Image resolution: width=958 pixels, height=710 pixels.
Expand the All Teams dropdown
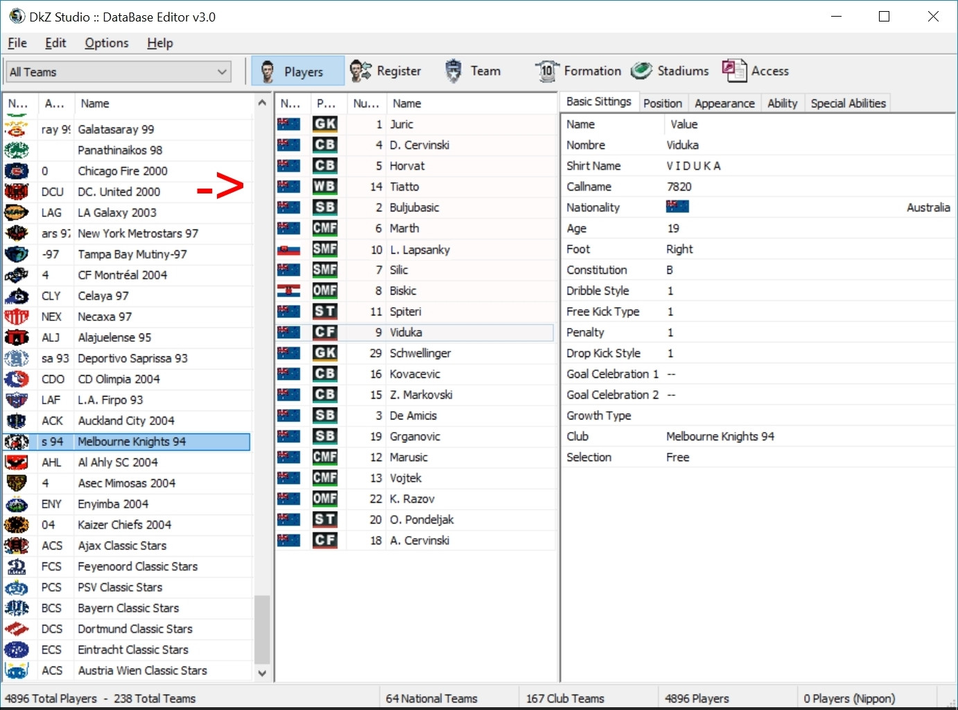119,71
